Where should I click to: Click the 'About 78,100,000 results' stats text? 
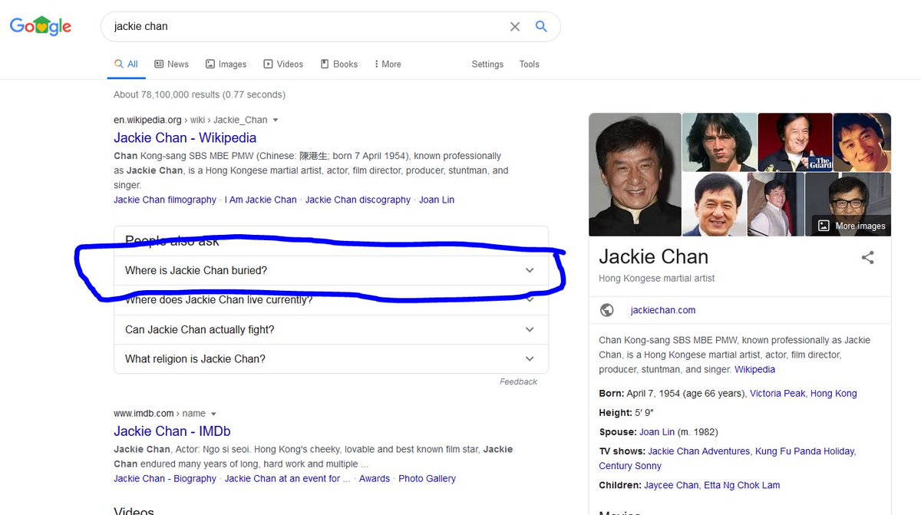click(200, 94)
